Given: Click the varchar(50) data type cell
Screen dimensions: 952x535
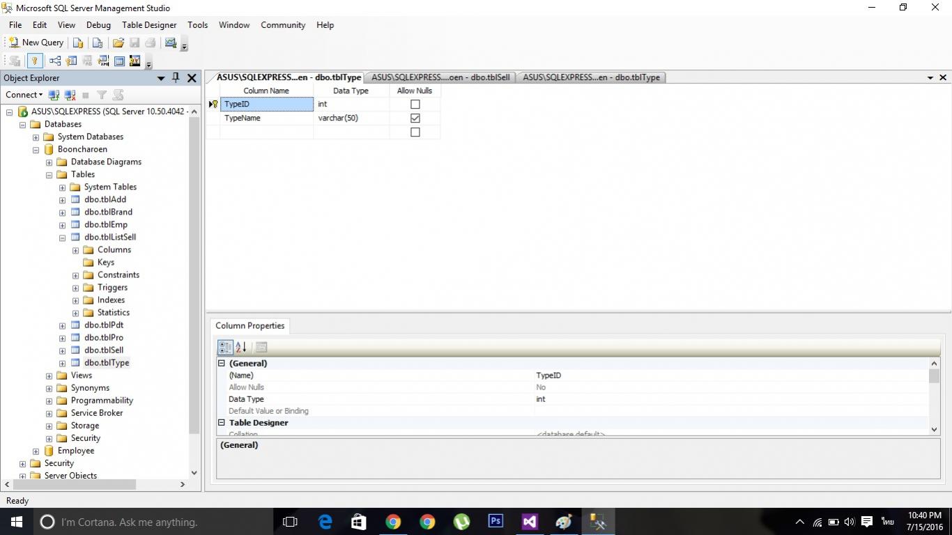Looking at the screenshot, I should [x=351, y=118].
